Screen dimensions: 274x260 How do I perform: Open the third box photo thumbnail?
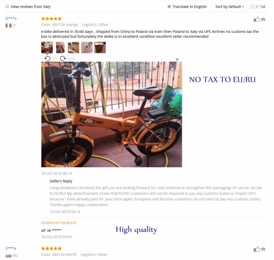[x=73, y=47]
